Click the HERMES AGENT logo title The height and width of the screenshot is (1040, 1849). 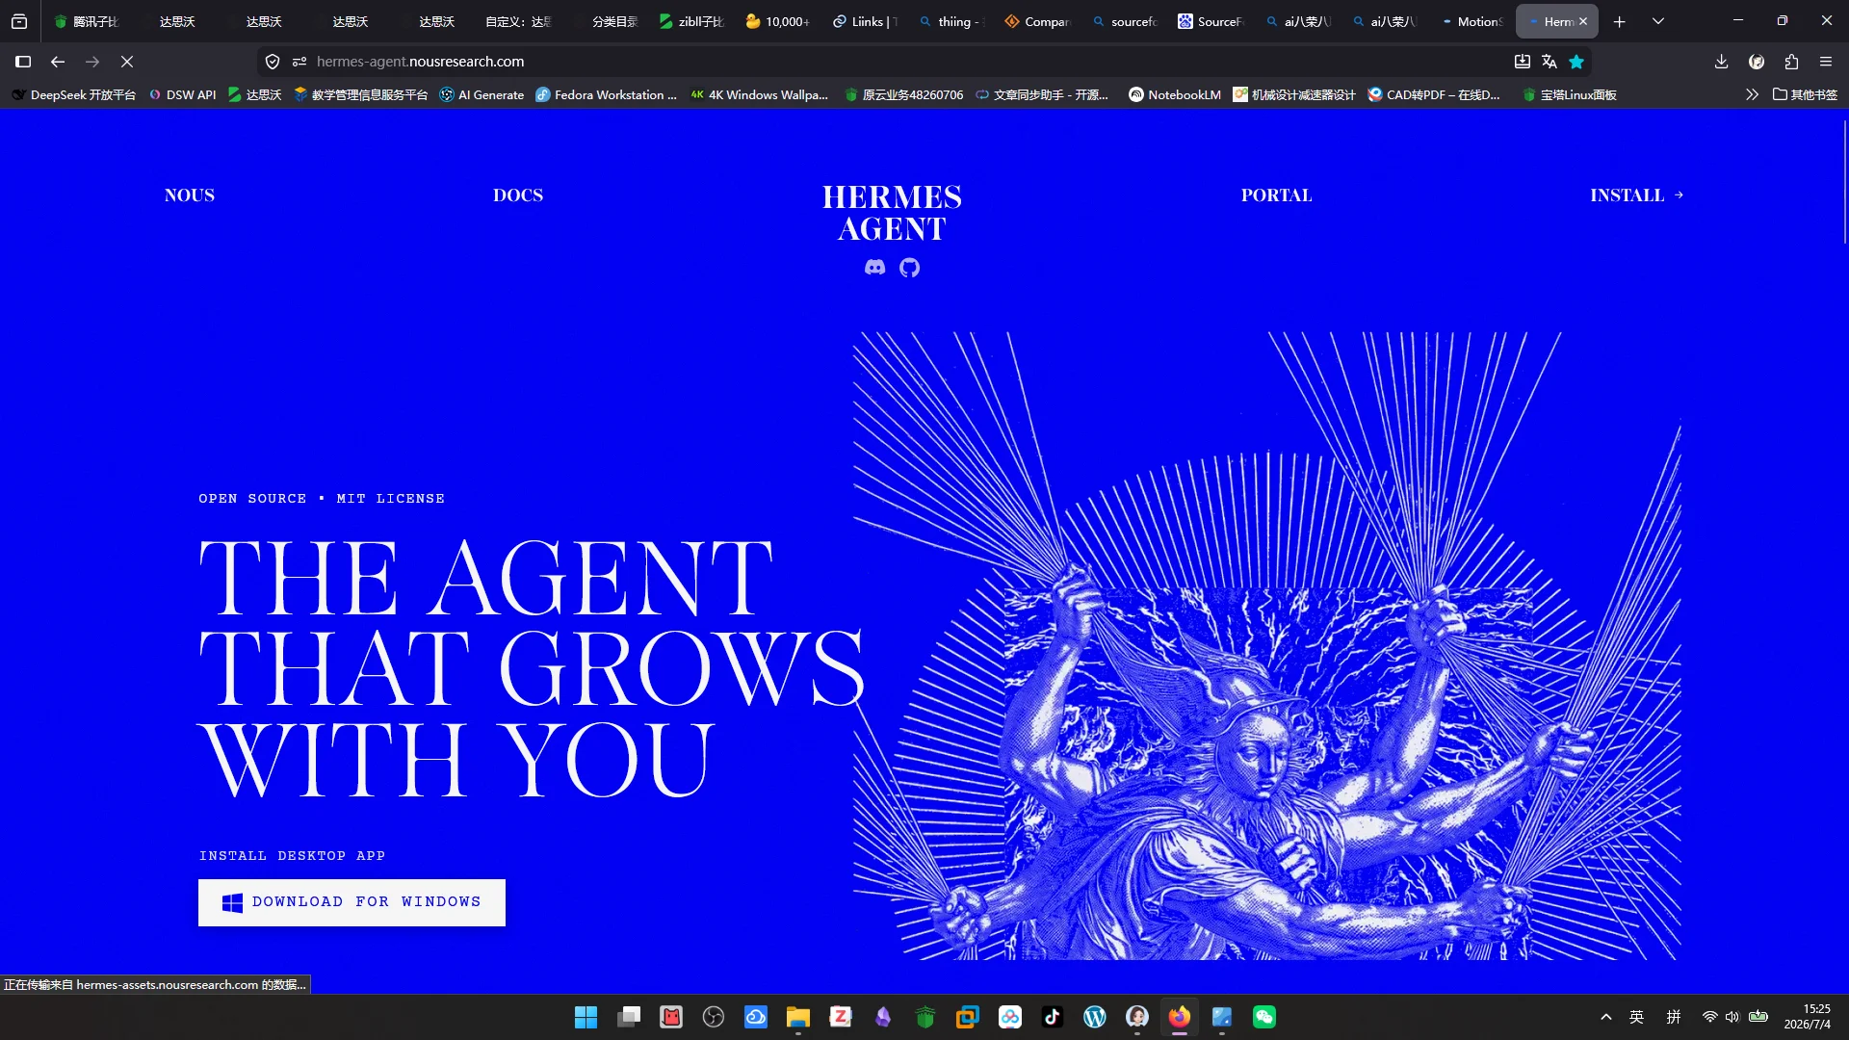click(x=892, y=213)
